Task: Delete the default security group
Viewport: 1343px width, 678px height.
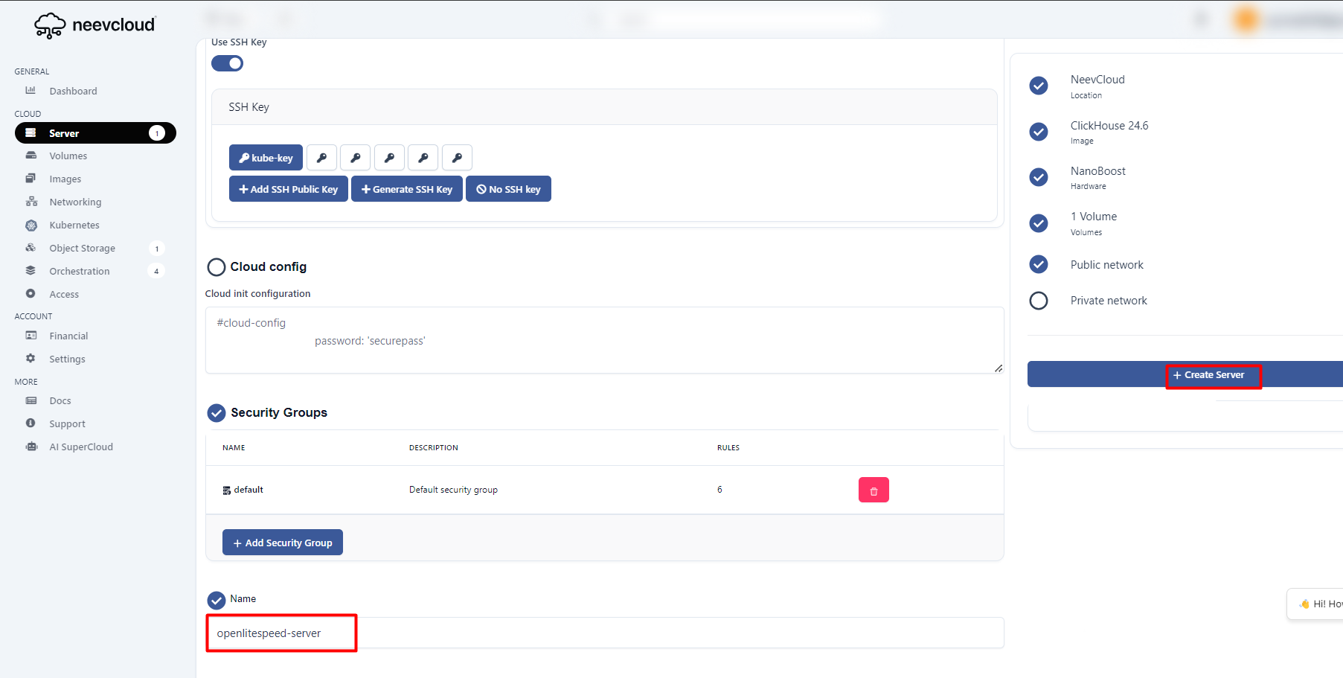Action: [874, 490]
